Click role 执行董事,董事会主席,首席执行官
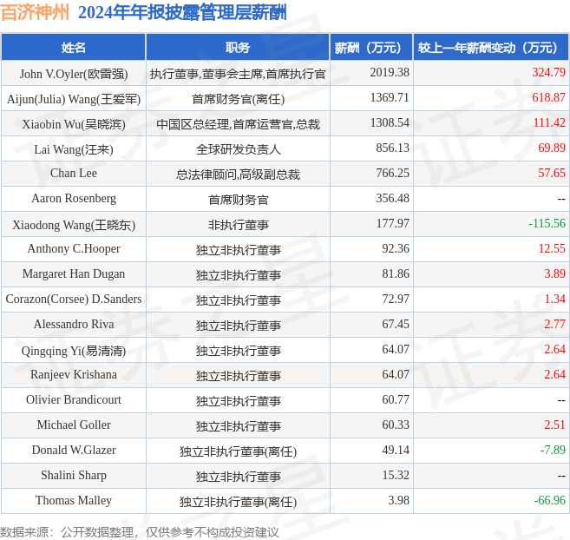 click(x=238, y=74)
